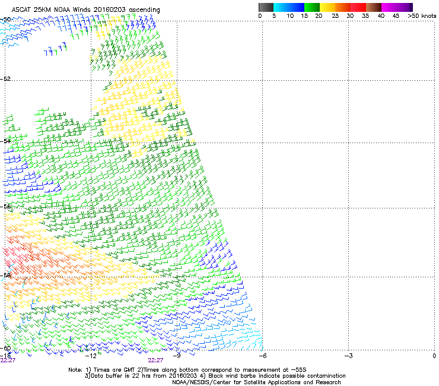The width and height of the screenshot is (439, 386).
Task: Select the gray 0-5 knots color band
Action: coord(266,7)
